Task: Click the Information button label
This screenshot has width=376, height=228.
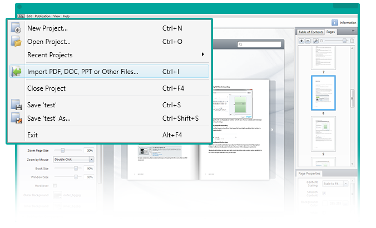Action: [x=348, y=23]
